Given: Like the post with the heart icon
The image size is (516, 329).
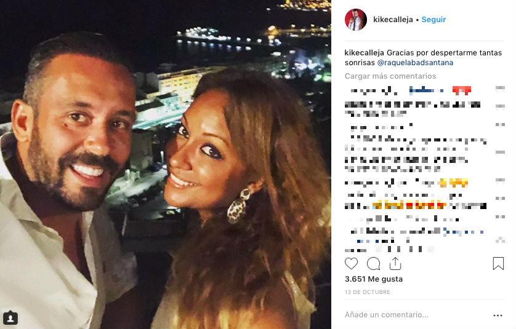Looking at the screenshot, I should click(351, 264).
